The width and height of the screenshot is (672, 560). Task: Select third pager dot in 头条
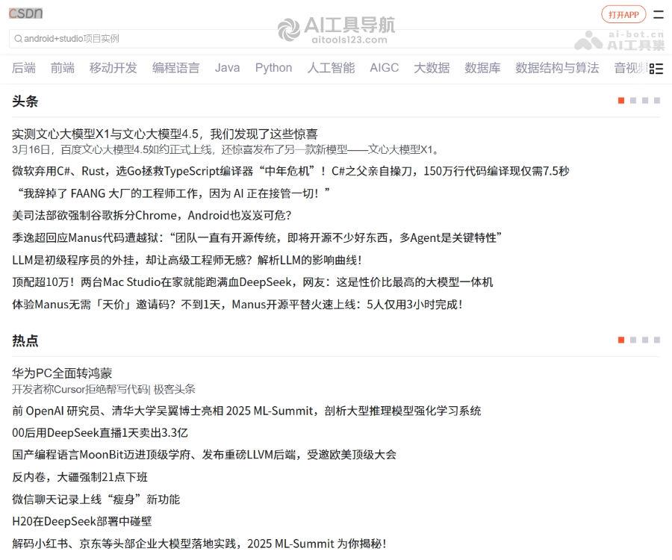pos(645,100)
